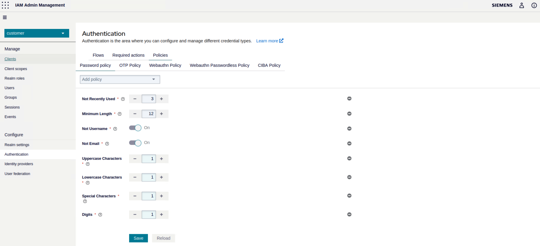Switch to the OTP Policy tab
This screenshot has height=246, width=540.
(x=130, y=65)
